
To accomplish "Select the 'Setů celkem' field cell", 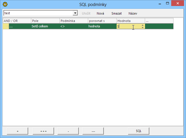I will coord(45,26).
